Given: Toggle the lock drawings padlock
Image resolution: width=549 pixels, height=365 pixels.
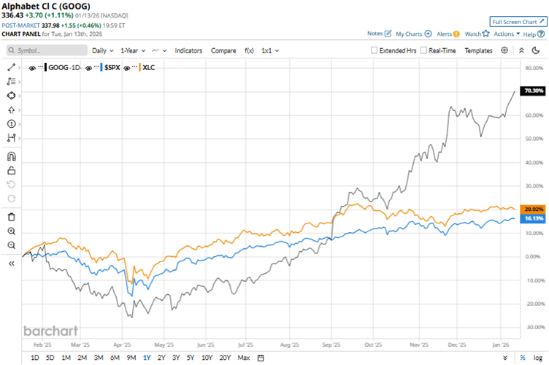Looking at the screenshot, I should click(x=11, y=170).
